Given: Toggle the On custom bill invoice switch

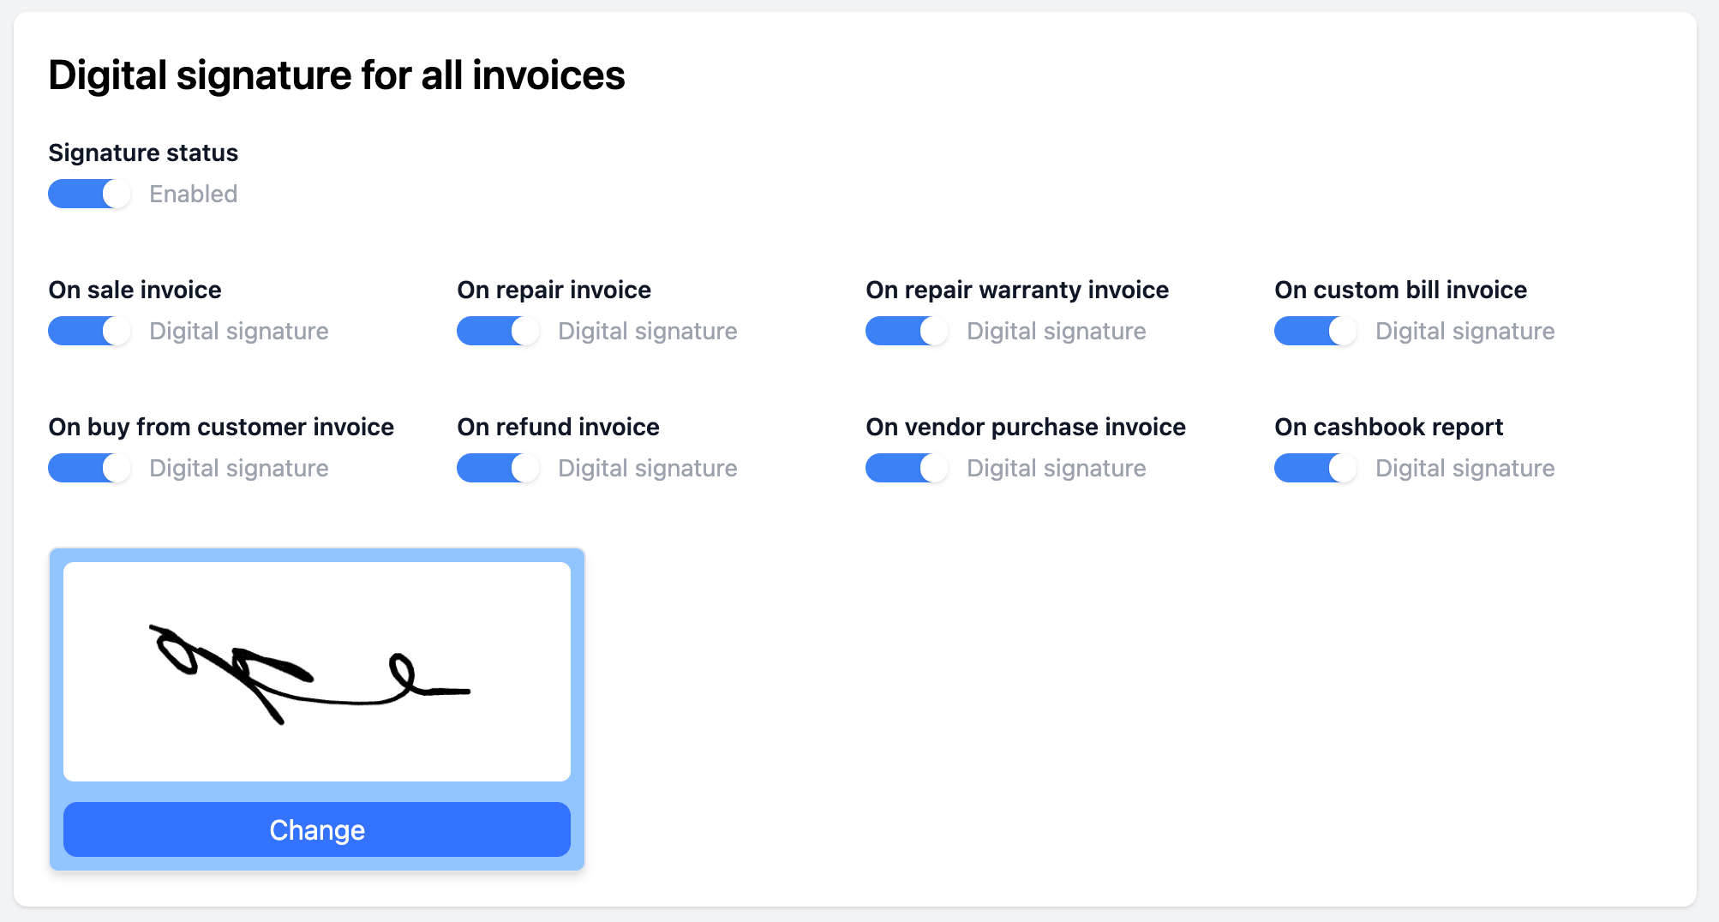Looking at the screenshot, I should (1315, 331).
